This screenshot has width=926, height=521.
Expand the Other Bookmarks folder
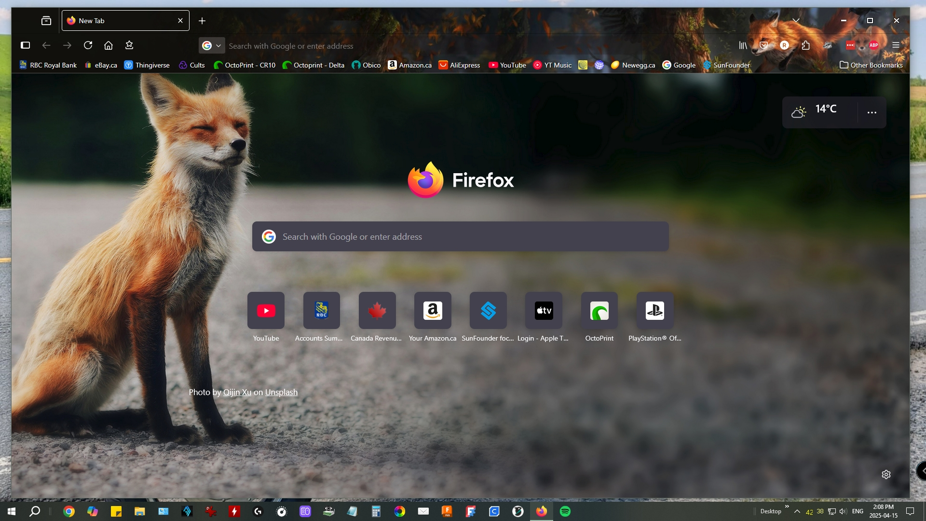pos(871,65)
